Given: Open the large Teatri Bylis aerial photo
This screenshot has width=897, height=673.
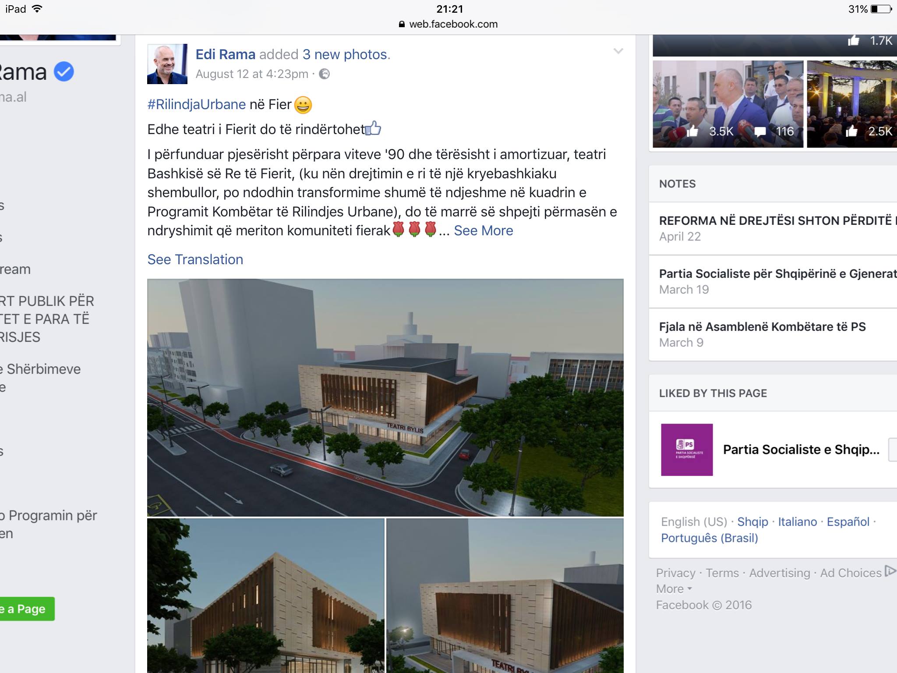Looking at the screenshot, I should tap(385, 397).
